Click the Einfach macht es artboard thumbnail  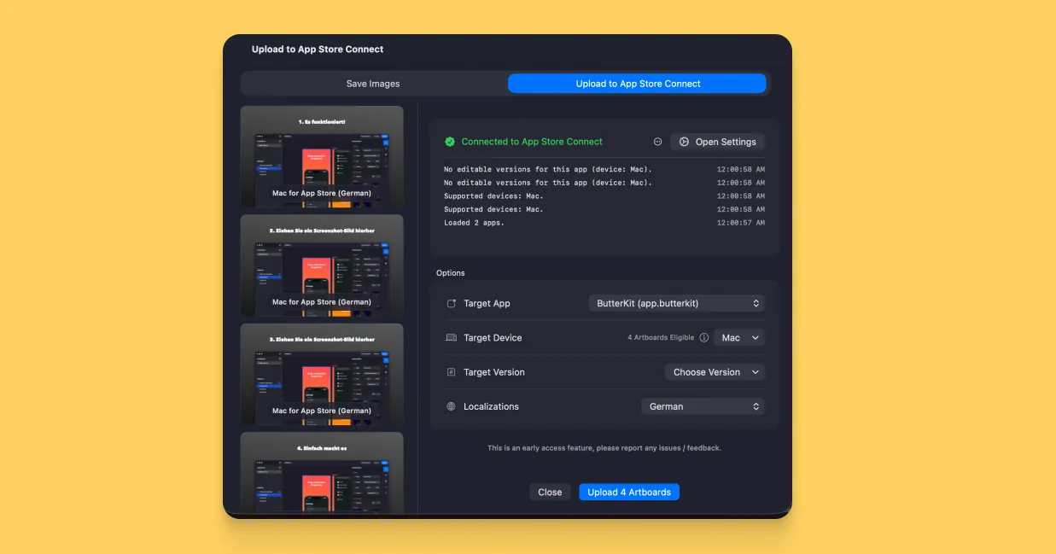(322, 474)
